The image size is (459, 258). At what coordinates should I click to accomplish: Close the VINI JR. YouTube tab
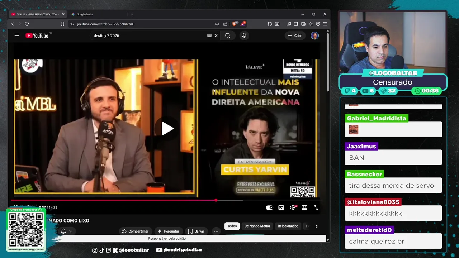pyautogui.click(x=63, y=14)
